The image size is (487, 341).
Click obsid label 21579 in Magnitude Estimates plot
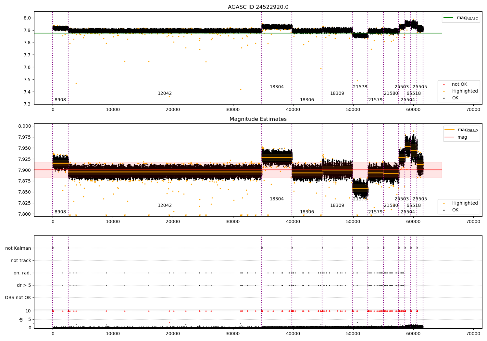coord(376,212)
